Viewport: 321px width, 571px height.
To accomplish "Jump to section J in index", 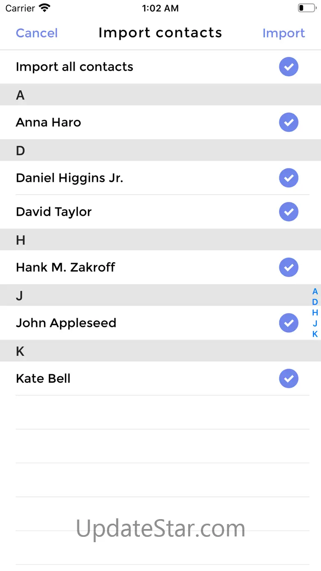I will coord(315,323).
